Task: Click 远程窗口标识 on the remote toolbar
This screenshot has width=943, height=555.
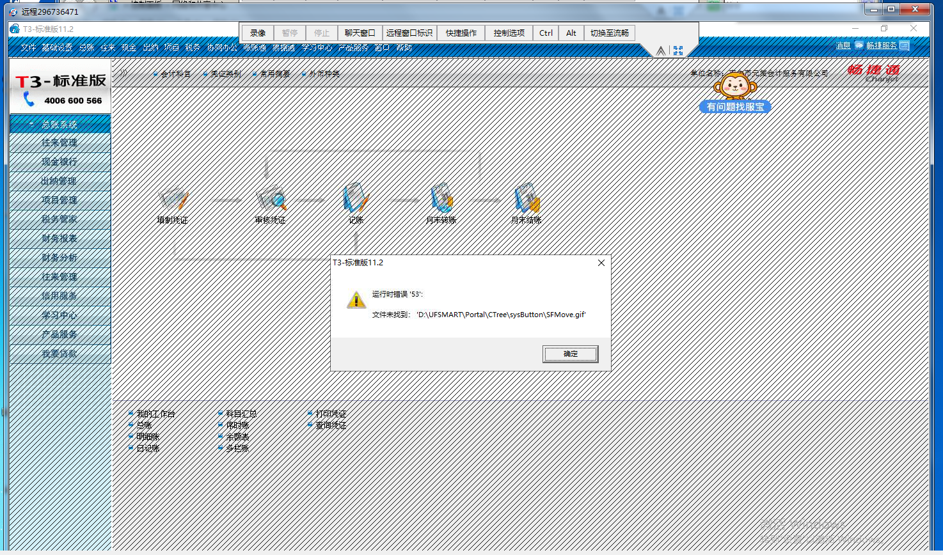Action: point(409,33)
